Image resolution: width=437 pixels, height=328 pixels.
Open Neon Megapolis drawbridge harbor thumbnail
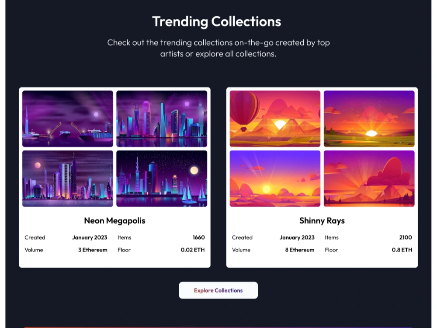point(68,119)
